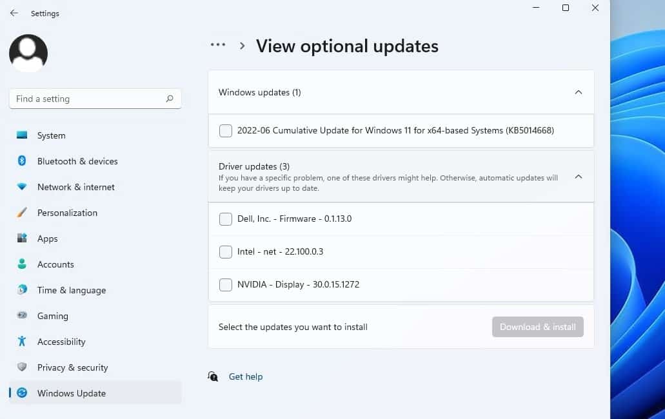Click the System monitor icon in sidebar
Image resolution: width=665 pixels, height=419 pixels.
tap(22, 135)
